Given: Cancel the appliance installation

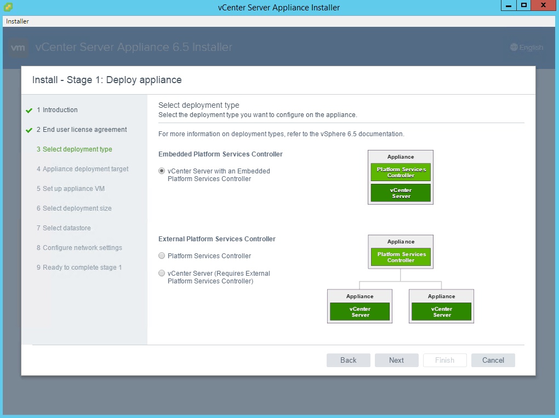Looking at the screenshot, I should click(493, 360).
